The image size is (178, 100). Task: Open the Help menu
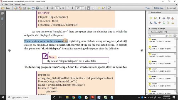[x=24, y=4]
